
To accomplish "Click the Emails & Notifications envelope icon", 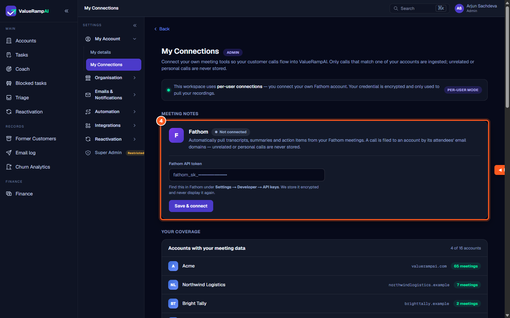I will tap(88, 95).
